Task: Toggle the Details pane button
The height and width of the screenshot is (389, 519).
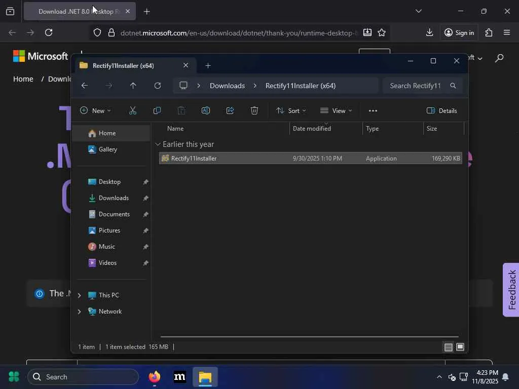Action: click(x=442, y=110)
